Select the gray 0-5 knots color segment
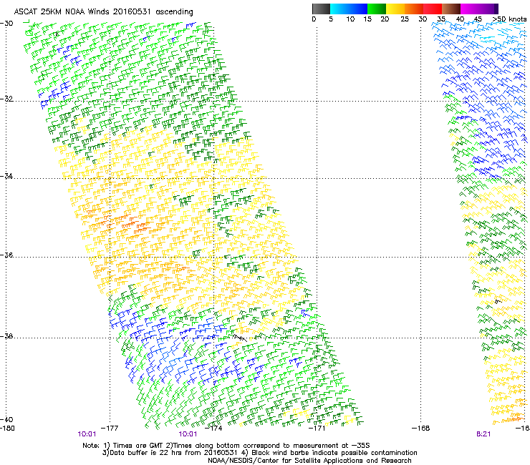 click(322, 9)
